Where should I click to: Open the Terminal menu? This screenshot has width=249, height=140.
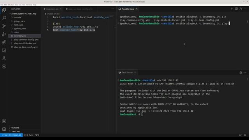[29, 5]
